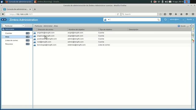
Task: Click the alias icon for angelux@rengifo.com
Action: point(35,36)
